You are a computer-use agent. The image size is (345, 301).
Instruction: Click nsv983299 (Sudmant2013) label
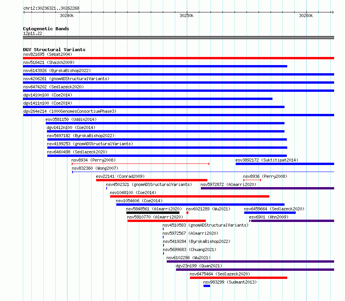click(230, 282)
